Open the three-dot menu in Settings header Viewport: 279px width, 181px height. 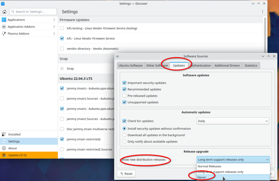point(262,12)
